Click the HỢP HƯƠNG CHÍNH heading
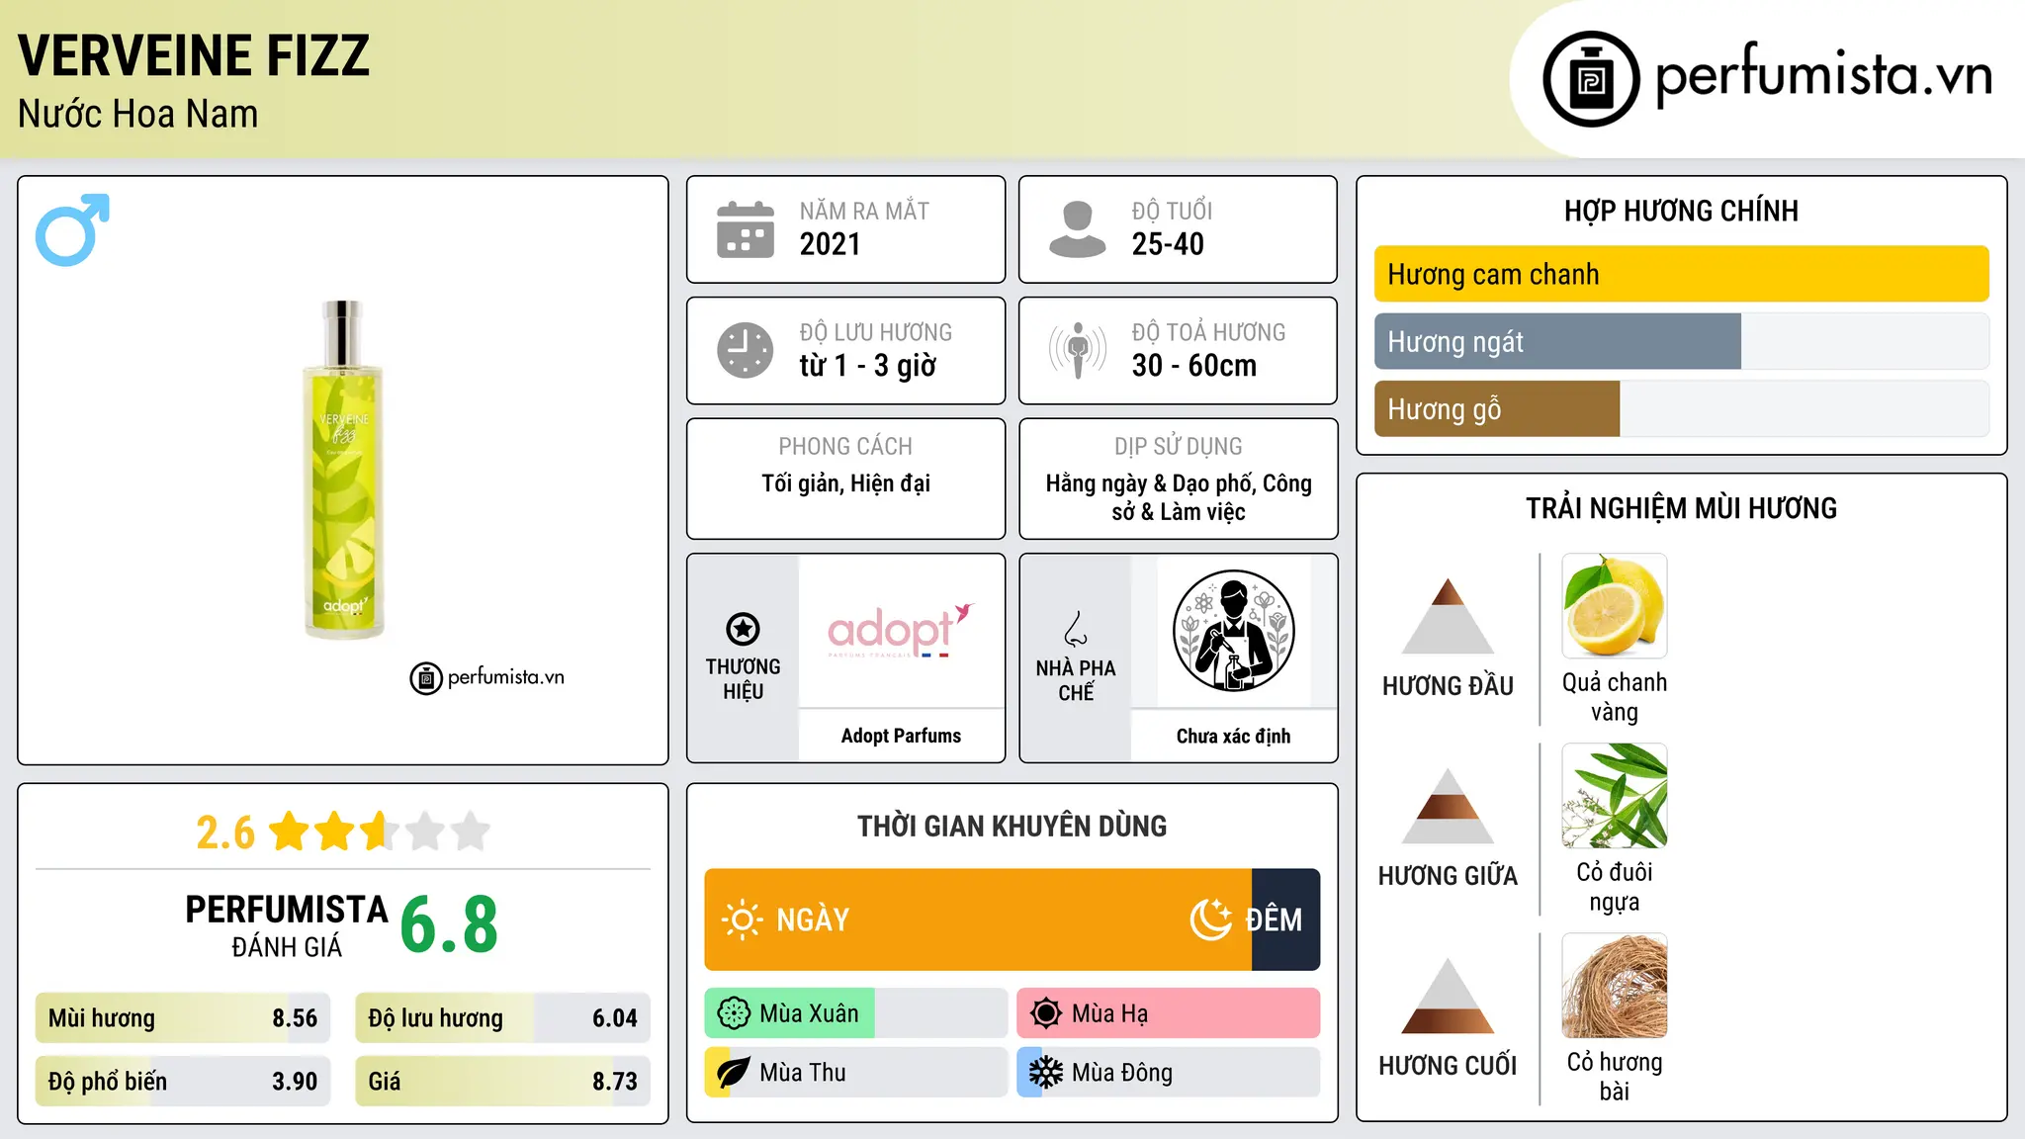The width and height of the screenshot is (2025, 1139). 1681,211
